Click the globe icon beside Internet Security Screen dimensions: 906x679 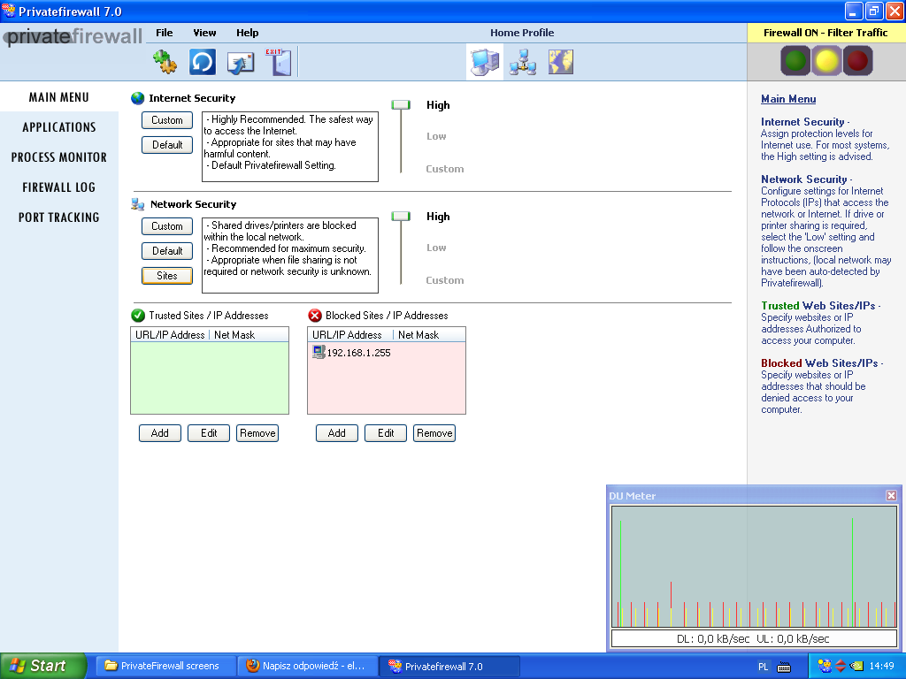click(x=137, y=98)
